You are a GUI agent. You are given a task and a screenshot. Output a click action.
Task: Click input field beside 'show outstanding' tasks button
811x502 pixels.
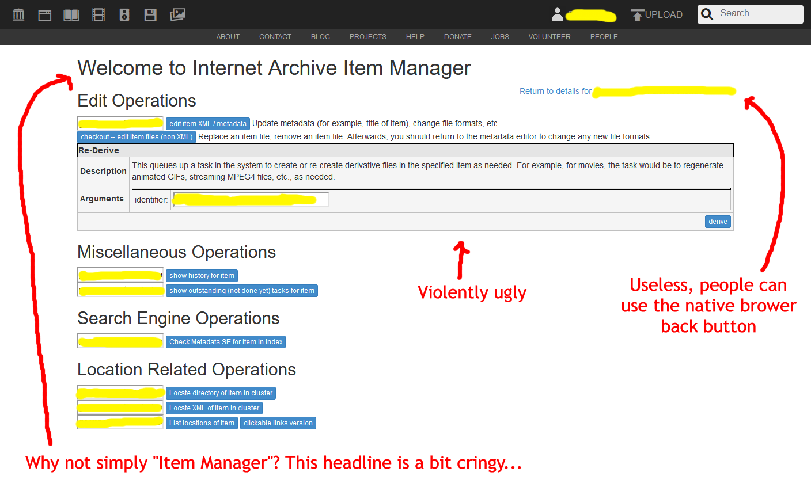(x=120, y=290)
